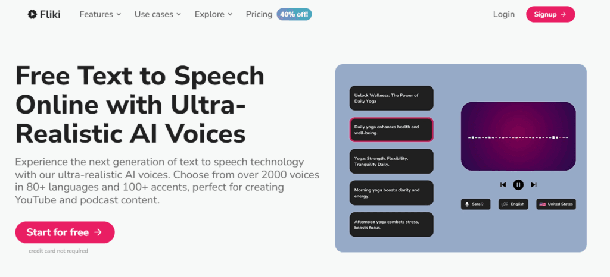The height and width of the screenshot is (277, 610).
Task: Skip to previous track icon
Action: tap(503, 185)
